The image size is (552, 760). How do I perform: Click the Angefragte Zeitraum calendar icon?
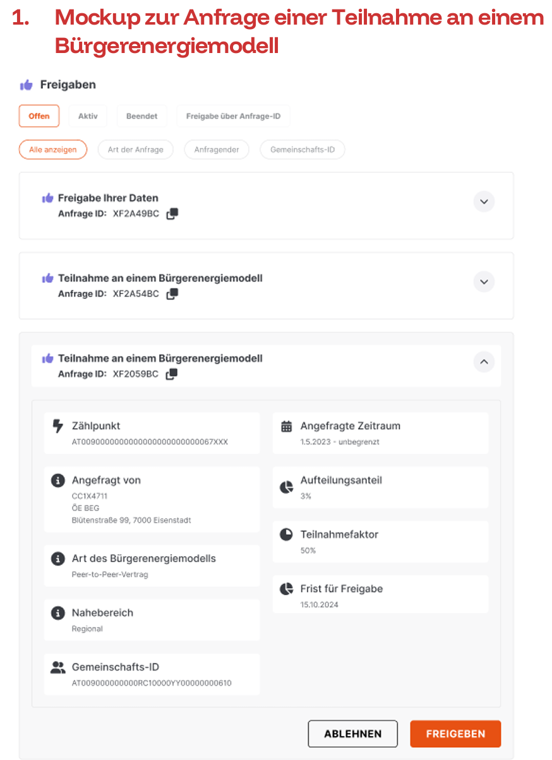(286, 426)
